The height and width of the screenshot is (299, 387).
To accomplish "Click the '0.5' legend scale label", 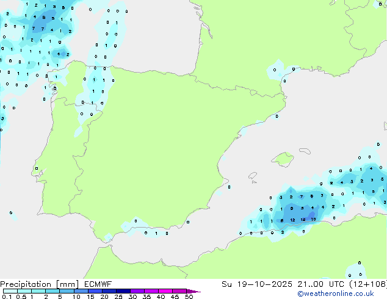I will tap(21, 297).
